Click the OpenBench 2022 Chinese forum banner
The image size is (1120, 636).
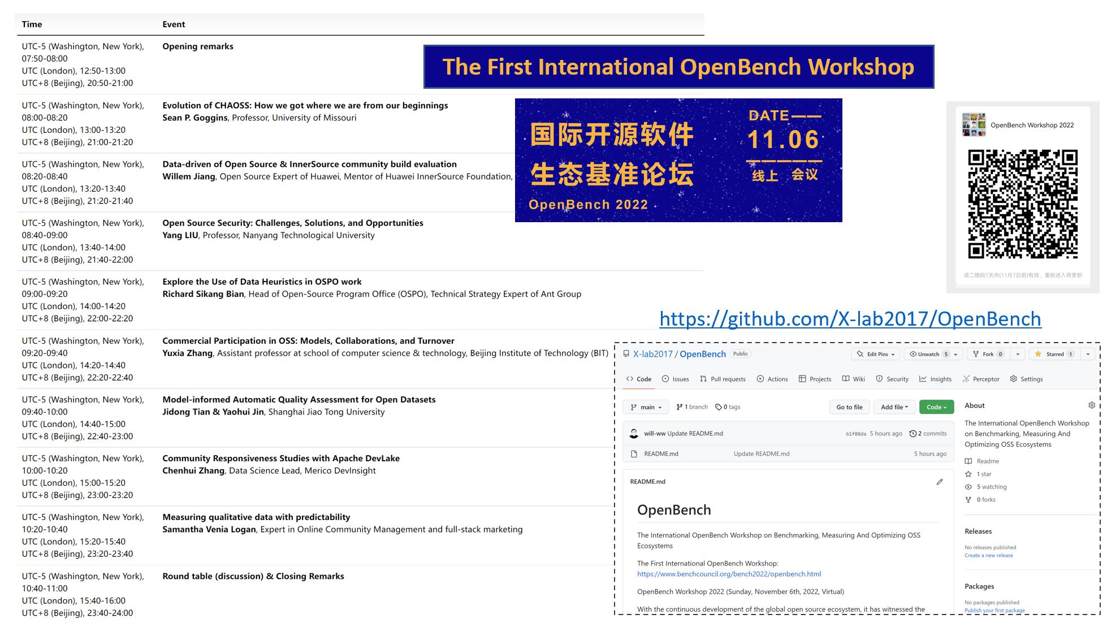(x=678, y=160)
